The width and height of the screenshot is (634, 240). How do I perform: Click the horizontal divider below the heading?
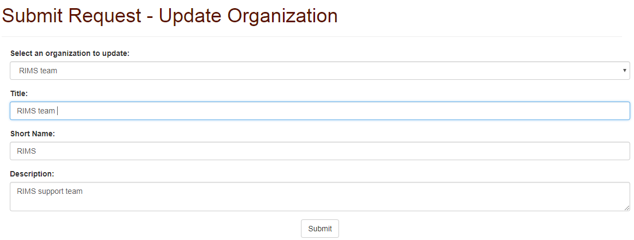click(312, 37)
